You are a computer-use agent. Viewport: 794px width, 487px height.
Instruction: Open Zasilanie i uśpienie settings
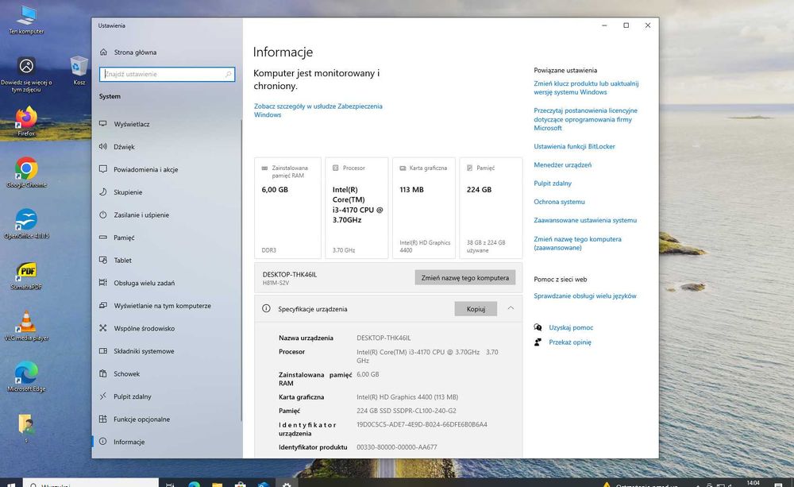(141, 215)
